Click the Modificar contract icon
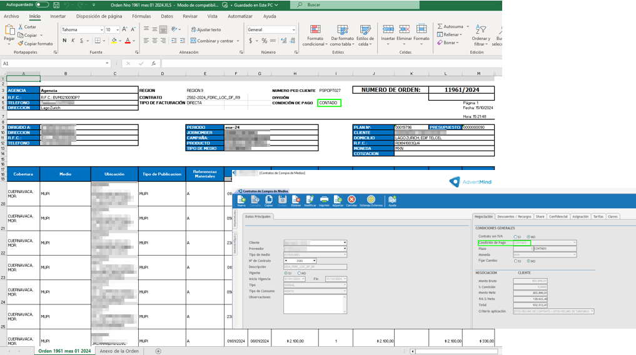 point(310,201)
